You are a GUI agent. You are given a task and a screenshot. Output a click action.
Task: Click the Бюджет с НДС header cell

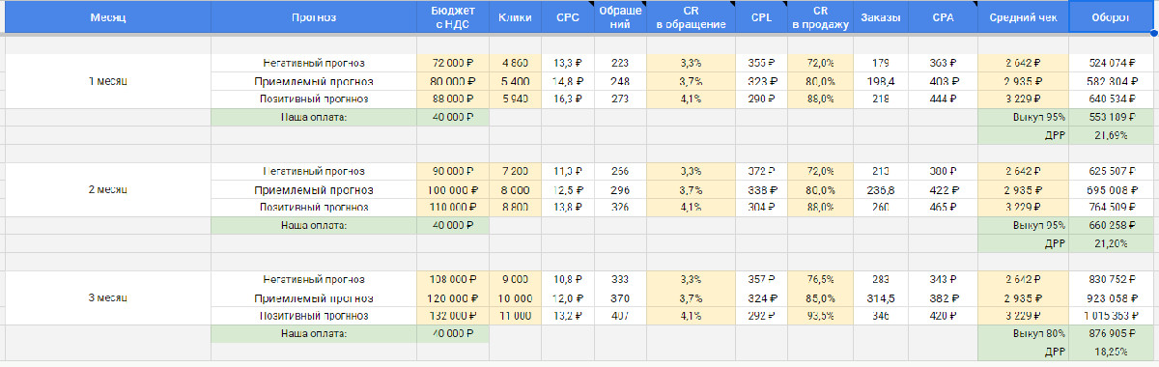click(453, 17)
